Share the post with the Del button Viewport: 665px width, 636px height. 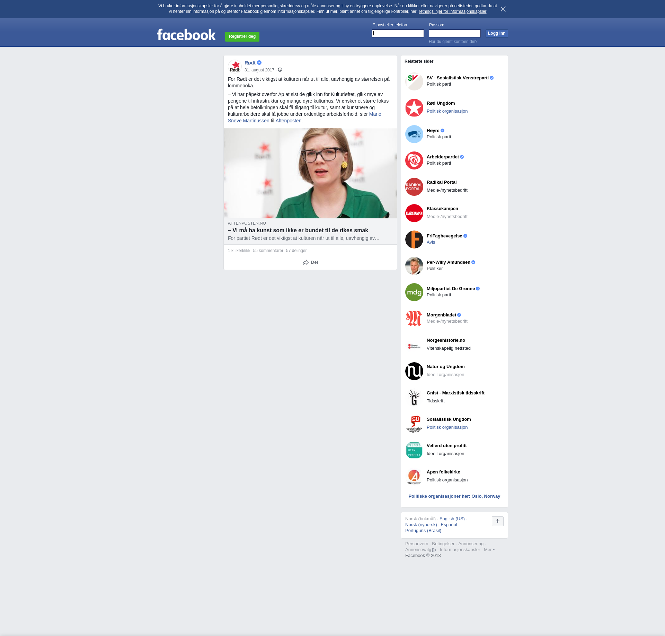[x=310, y=262]
